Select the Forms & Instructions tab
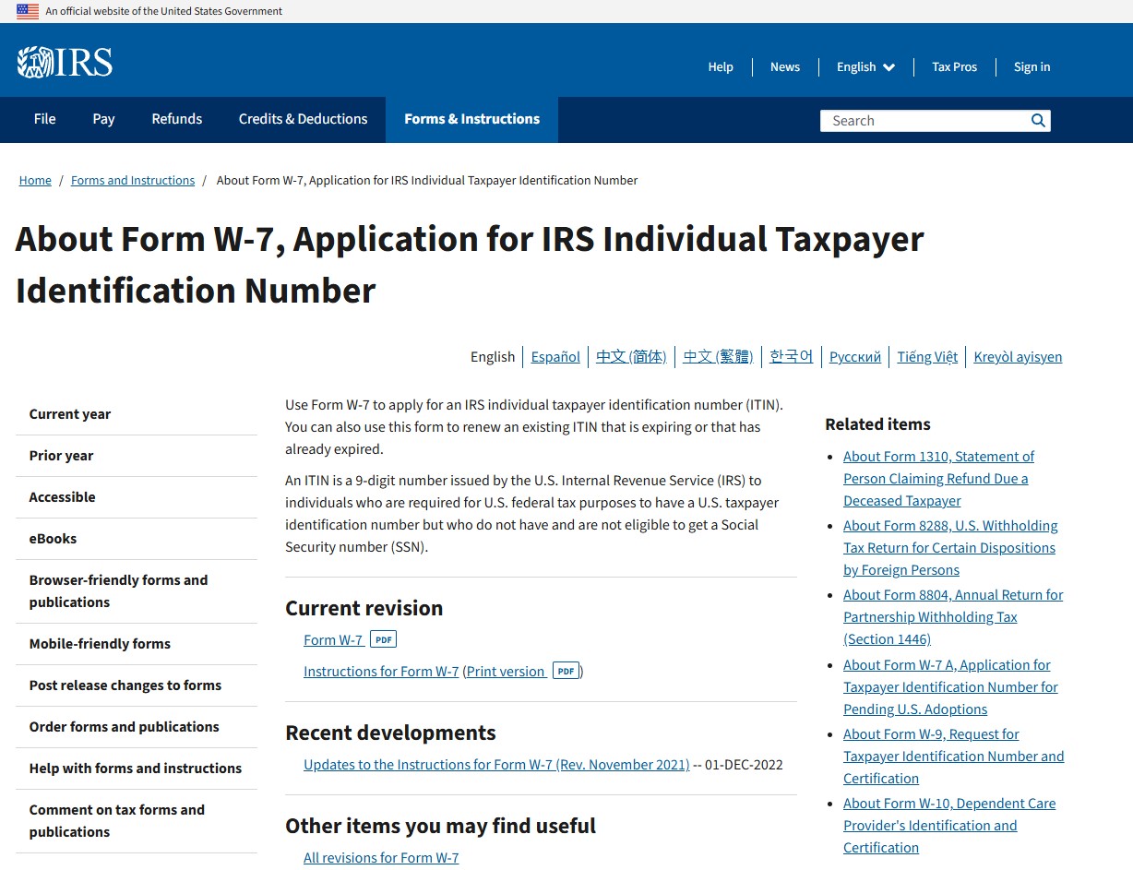Screen dimensions: 1133x870 pyautogui.click(x=471, y=119)
